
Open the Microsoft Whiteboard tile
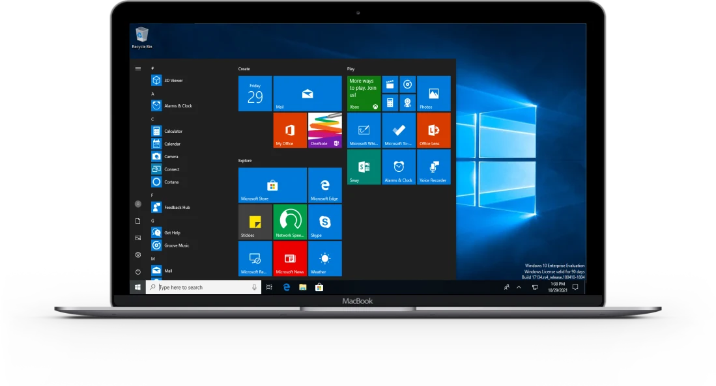coord(364,130)
